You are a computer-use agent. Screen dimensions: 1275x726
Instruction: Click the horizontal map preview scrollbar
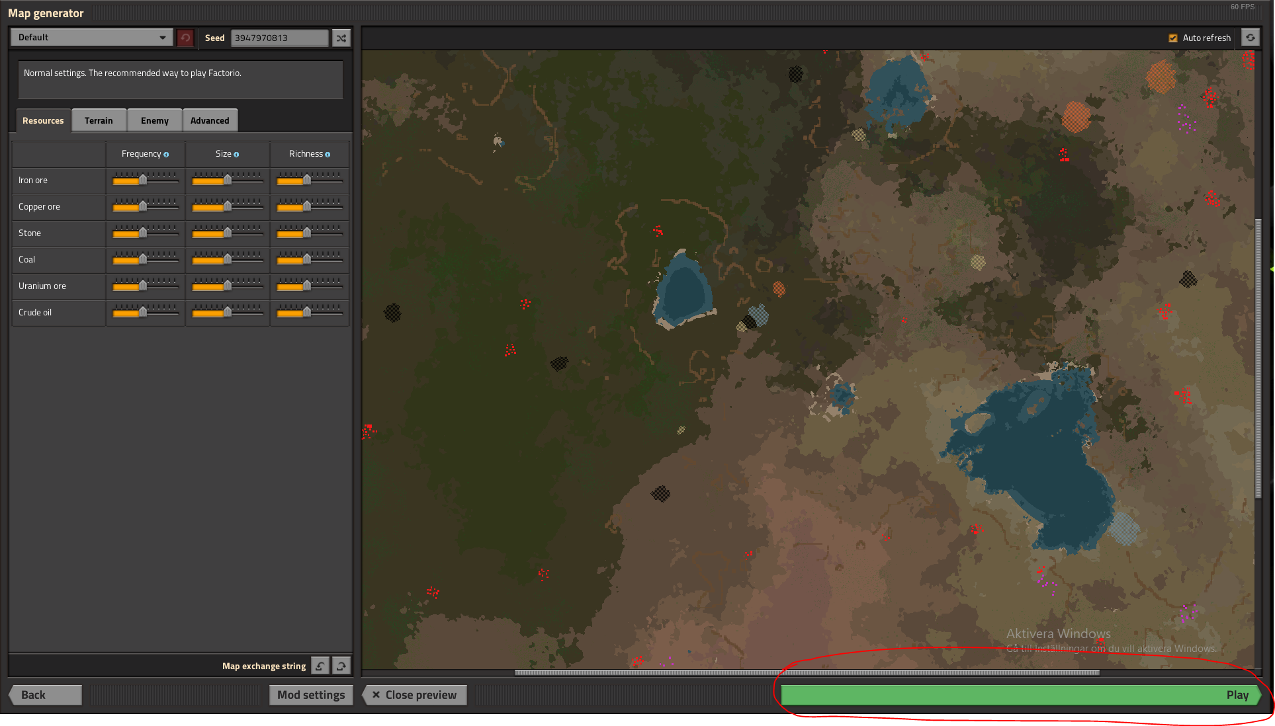[x=807, y=672]
